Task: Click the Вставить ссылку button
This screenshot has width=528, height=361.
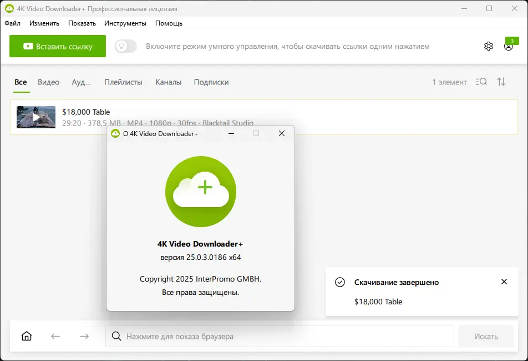Action: (x=58, y=46)
